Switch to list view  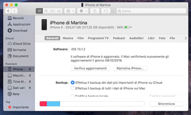pos(46,11)
